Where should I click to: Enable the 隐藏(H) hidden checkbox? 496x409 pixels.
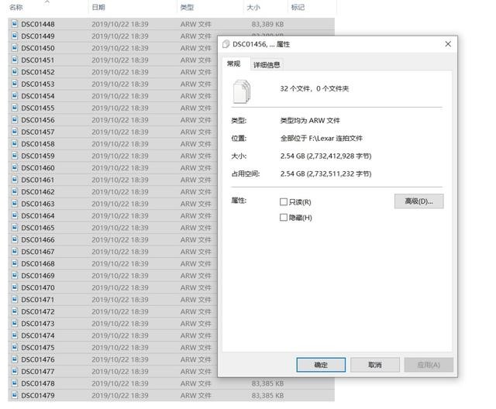pyautogui.click(x=284, y=217)
